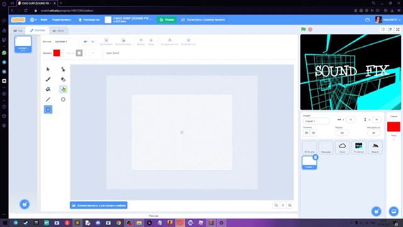The image size is (403, 227).
Task: Switch to small stage layout
Action: pyautogui.click(x=383, y=30)
